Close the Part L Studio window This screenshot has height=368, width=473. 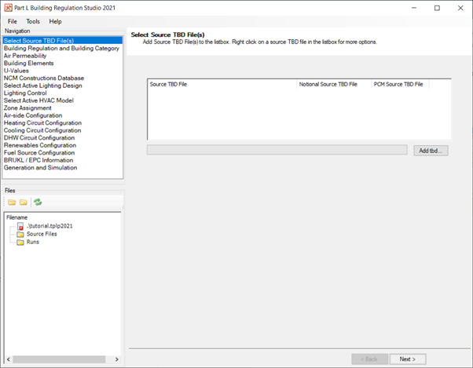(x=460, y=8)
